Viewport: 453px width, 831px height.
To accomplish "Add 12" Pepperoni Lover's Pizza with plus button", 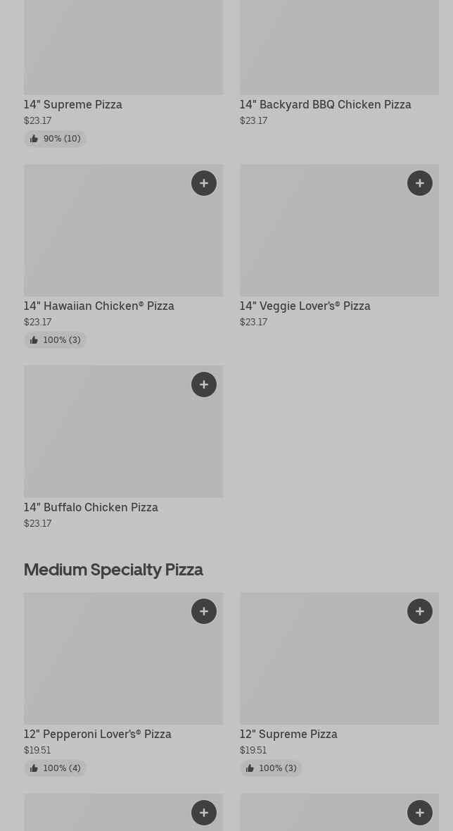I will (204, 611).
